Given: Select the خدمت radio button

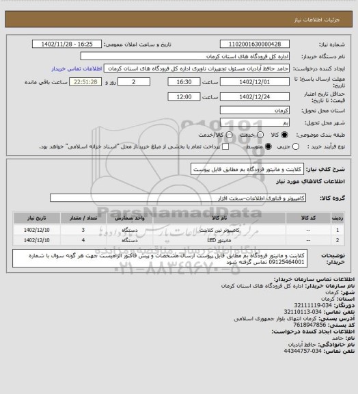Looking at the screenshot, I should pyautogui.click(x=260, y=135).
